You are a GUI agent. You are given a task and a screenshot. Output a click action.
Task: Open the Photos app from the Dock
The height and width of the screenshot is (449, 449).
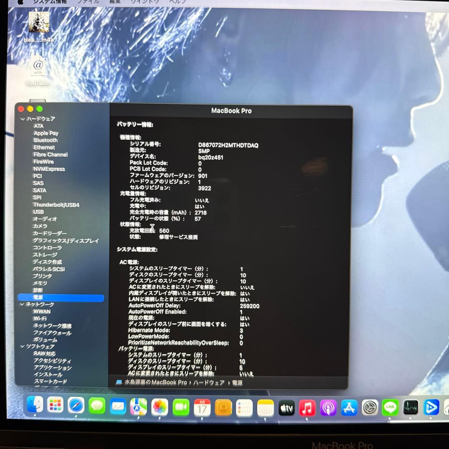159,407
